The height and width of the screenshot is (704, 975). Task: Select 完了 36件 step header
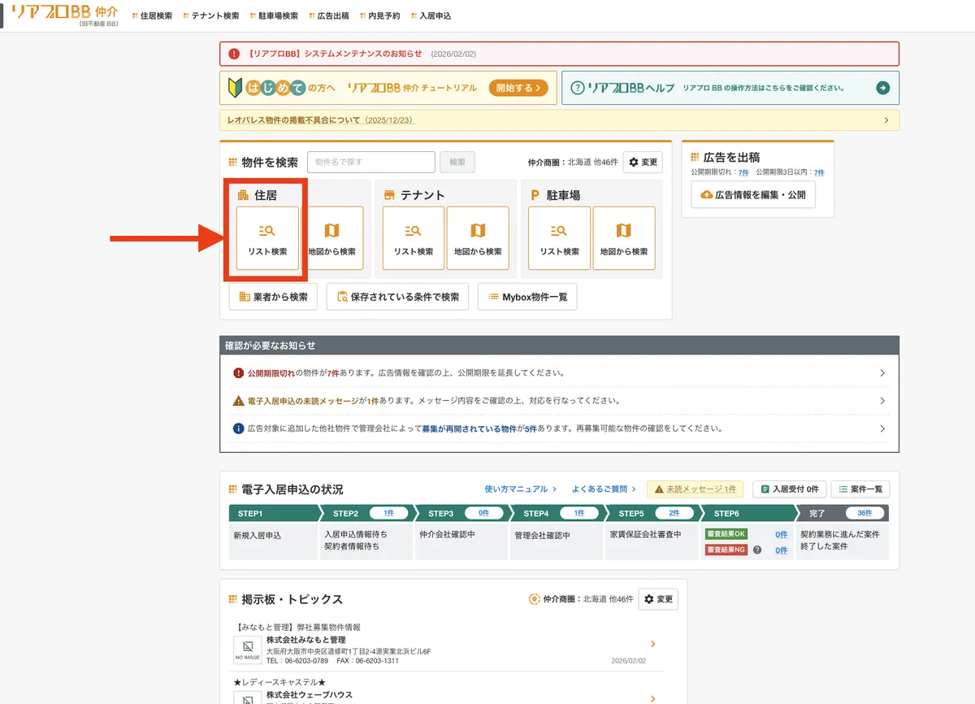[x=843, y=514]
